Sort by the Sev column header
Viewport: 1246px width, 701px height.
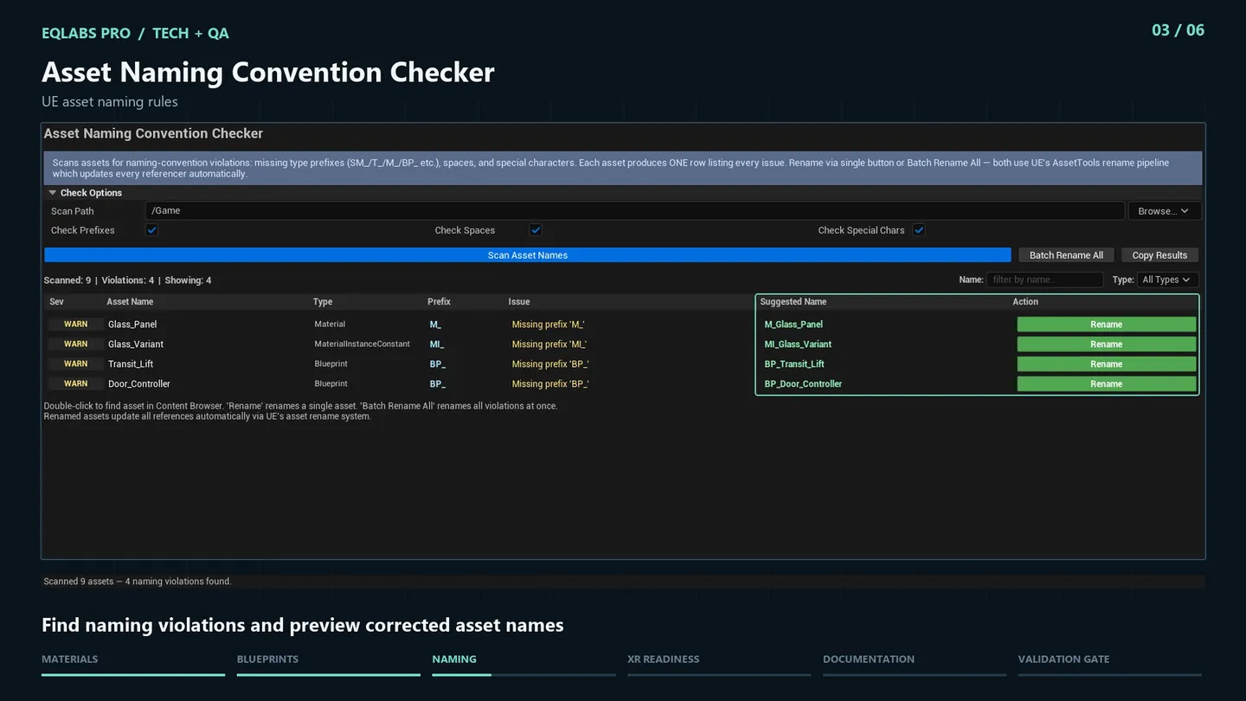[x=56, y=302]
